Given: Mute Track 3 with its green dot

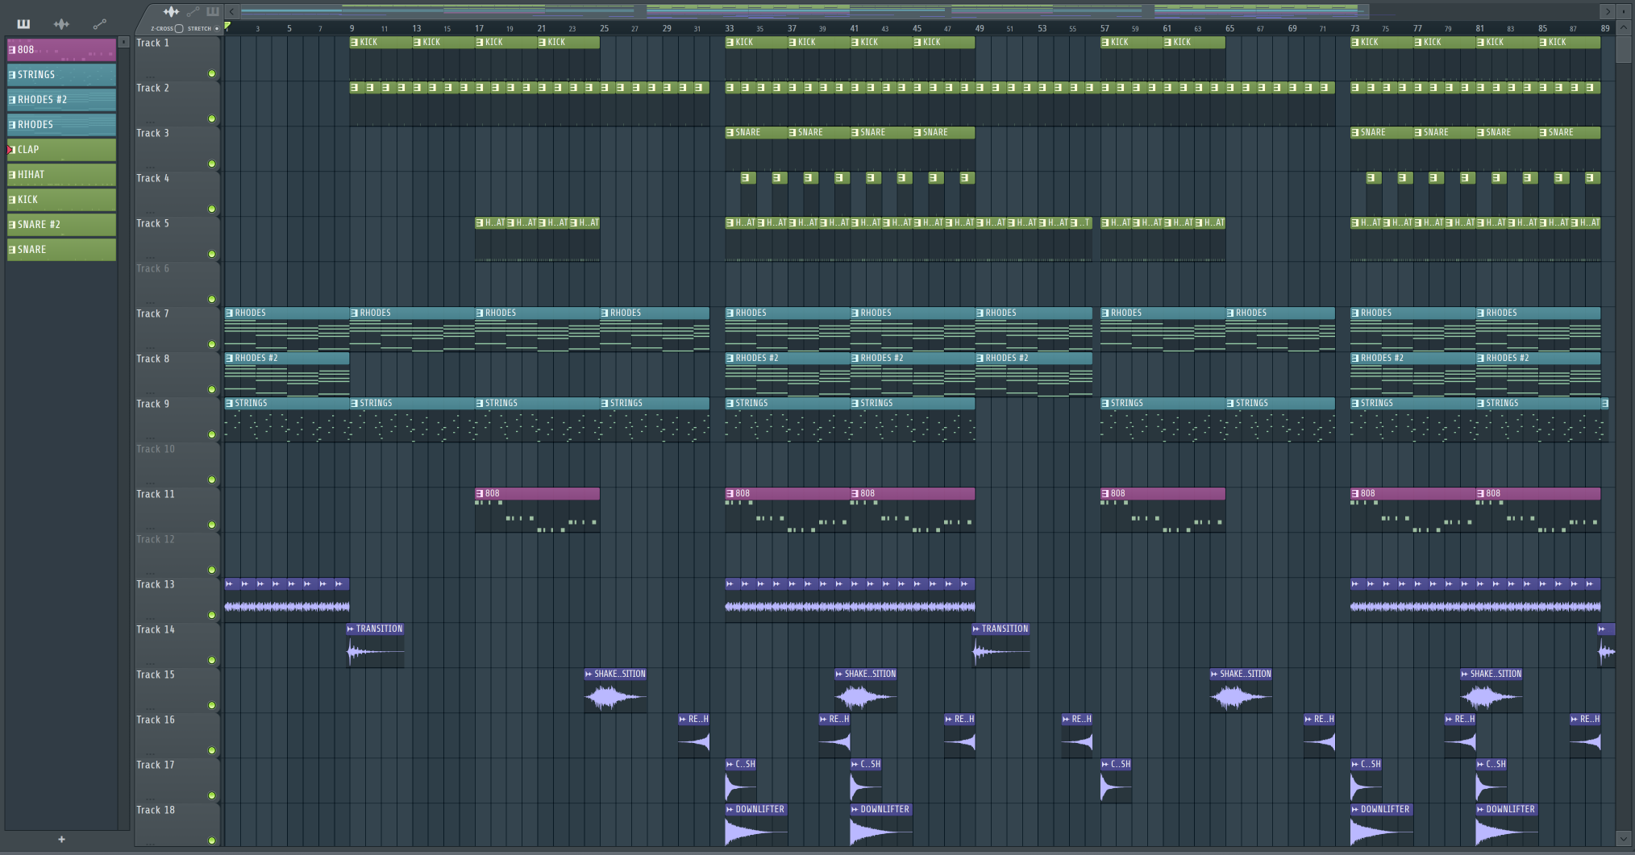Looking at the screenshot, I should tap(212, 164).
